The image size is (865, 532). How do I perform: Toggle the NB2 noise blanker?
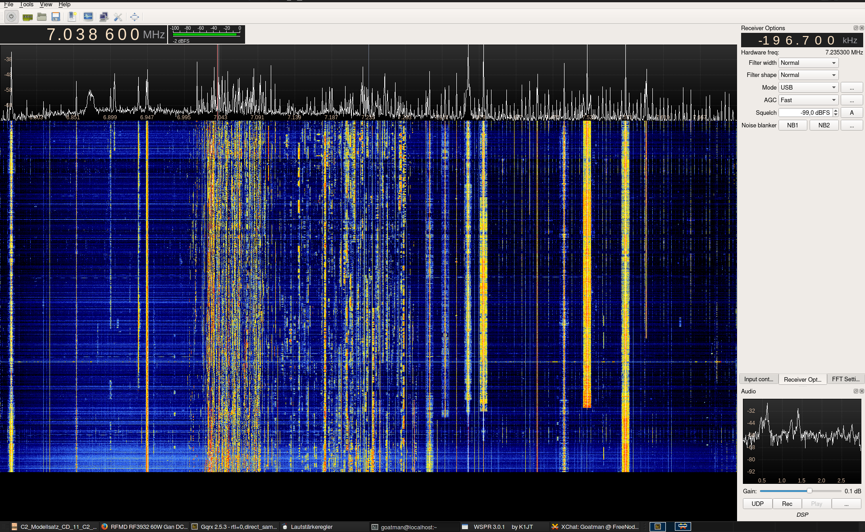pyautogui.click(x=824, y=125)
